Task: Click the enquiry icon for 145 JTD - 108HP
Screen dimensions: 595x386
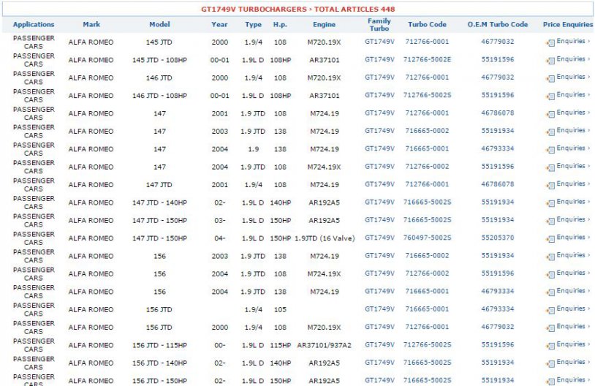Action: [550, 60]
